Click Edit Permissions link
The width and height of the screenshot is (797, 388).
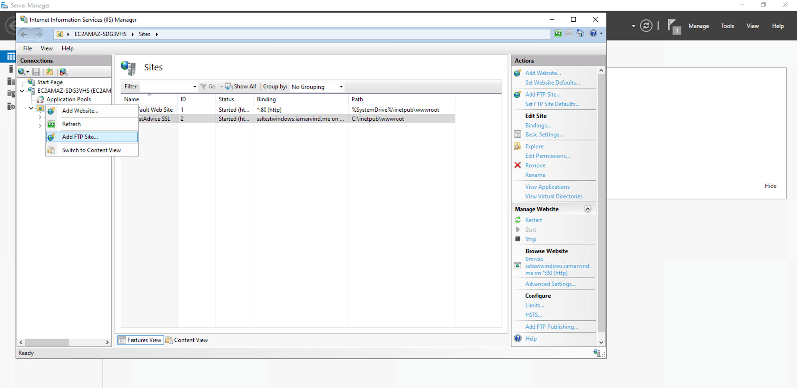[547, 156]
